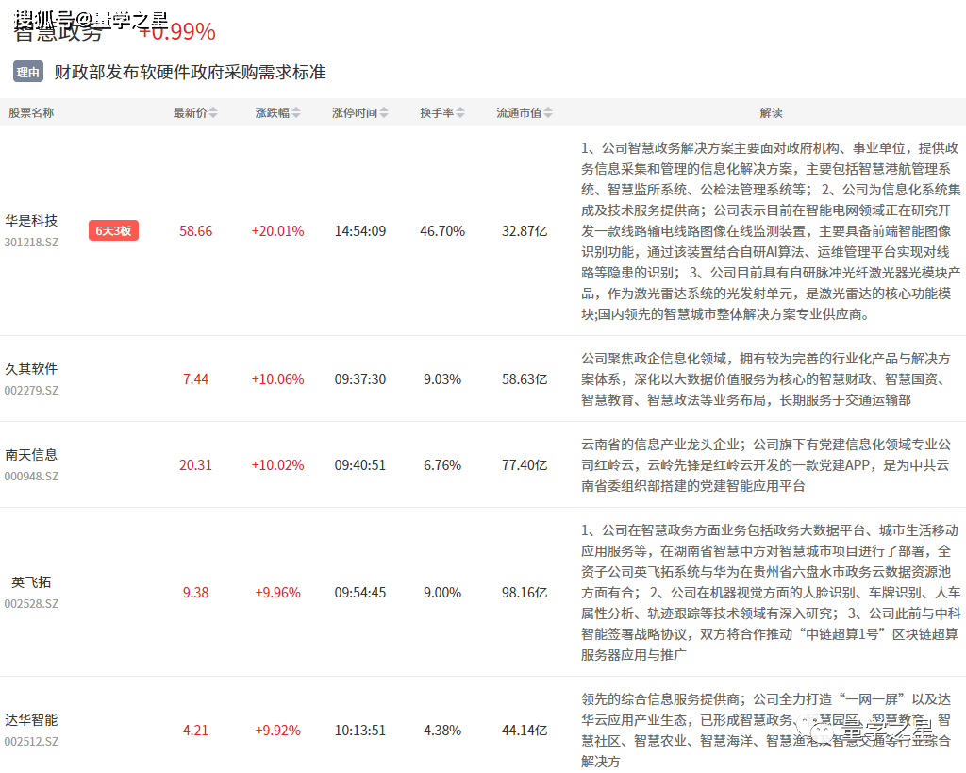Open the 久其软件 stock name
Image resolution: width=966 pixels, height=773 pixels.
(31, 369)
